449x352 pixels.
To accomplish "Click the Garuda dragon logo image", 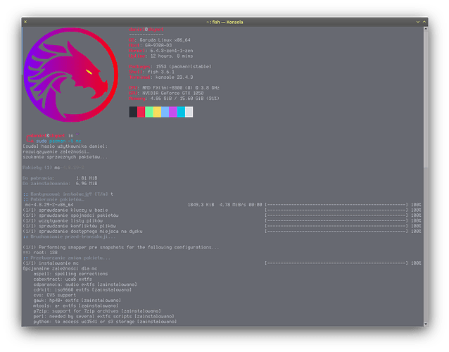I will click(71, 75).
